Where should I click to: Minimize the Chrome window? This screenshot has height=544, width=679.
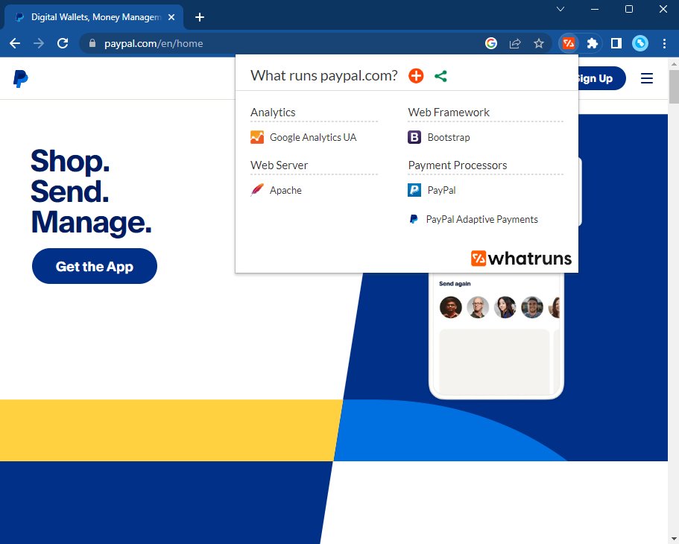(x=595, y=9)
